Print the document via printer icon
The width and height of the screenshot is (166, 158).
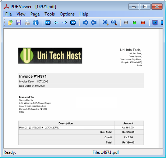click(27, 23)
